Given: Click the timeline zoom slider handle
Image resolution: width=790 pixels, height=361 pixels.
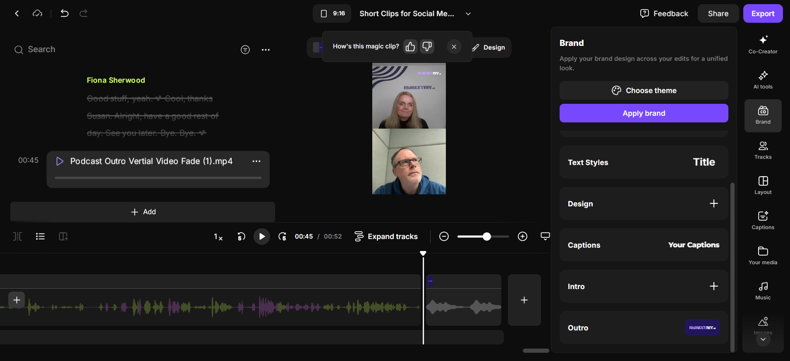Looking at the screenshot, I should (x=487, y=237).
